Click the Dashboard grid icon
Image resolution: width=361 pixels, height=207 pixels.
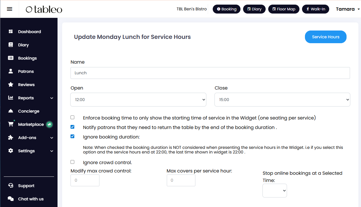point(11,32)
